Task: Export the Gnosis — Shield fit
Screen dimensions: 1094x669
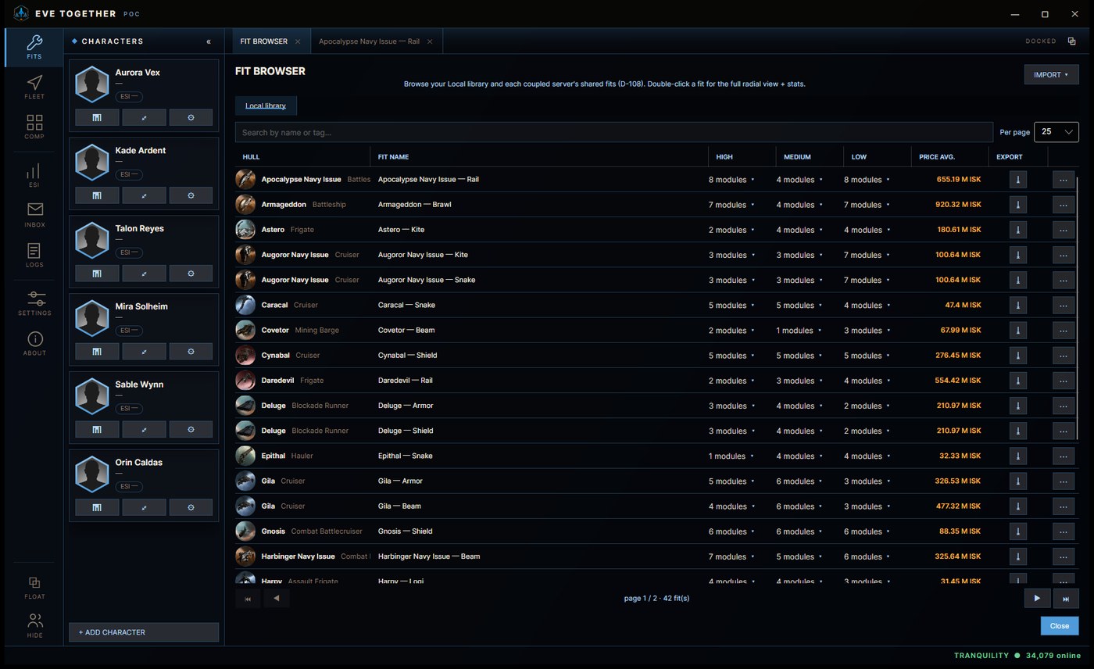Action: click(x=1017, y=531)
